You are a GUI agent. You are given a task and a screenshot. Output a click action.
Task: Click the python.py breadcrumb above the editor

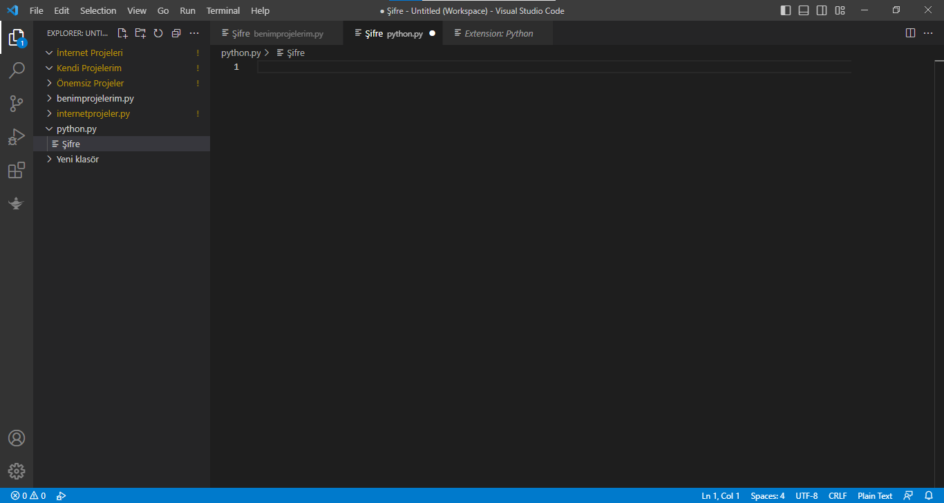coord(241,53)
